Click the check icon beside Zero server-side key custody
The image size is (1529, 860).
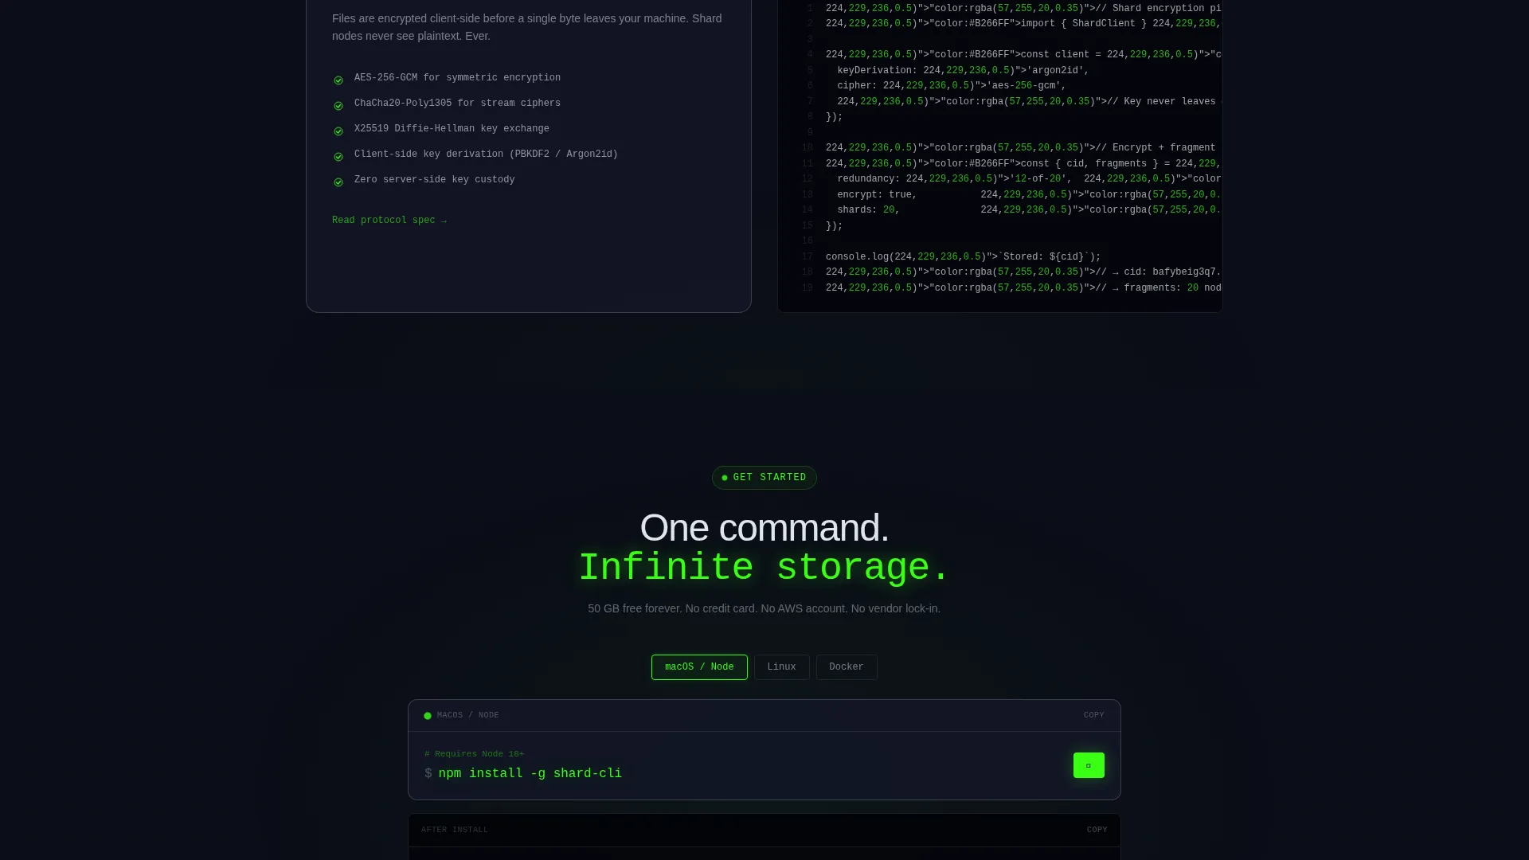click(338, 182)
